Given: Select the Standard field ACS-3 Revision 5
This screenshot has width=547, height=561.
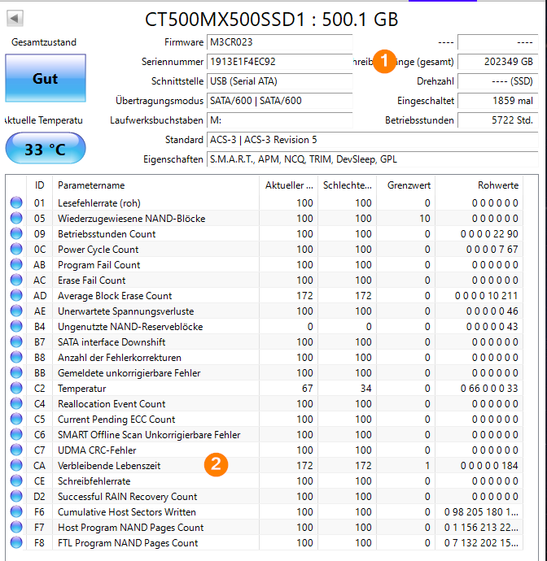Looking at the screenshot, I should click(373, 140).
